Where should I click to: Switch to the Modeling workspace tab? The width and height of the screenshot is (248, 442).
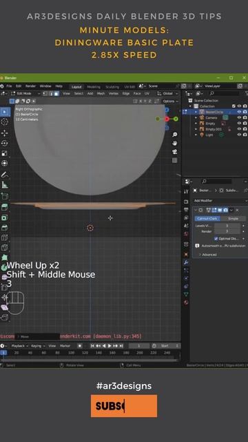pyautogui.click(x=94, y=87)
